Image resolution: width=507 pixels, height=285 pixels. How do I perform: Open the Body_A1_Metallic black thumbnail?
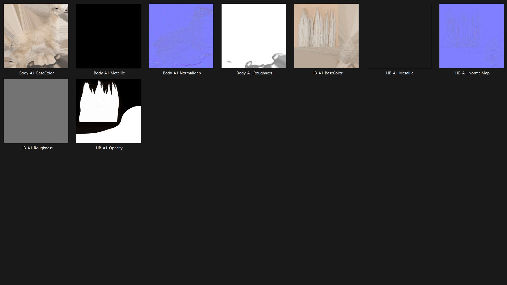tap(109, 36)
